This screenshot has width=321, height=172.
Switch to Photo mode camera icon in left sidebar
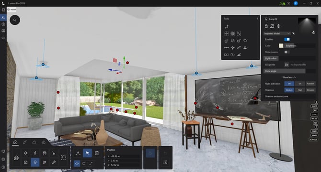click(x=3, y=24)
